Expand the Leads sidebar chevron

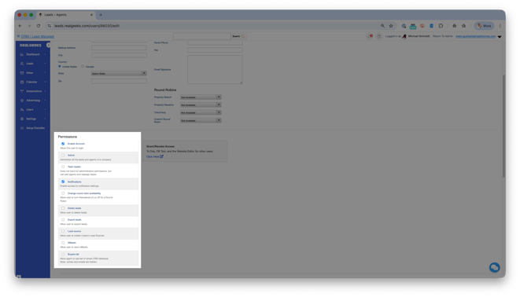pos(45,64)
